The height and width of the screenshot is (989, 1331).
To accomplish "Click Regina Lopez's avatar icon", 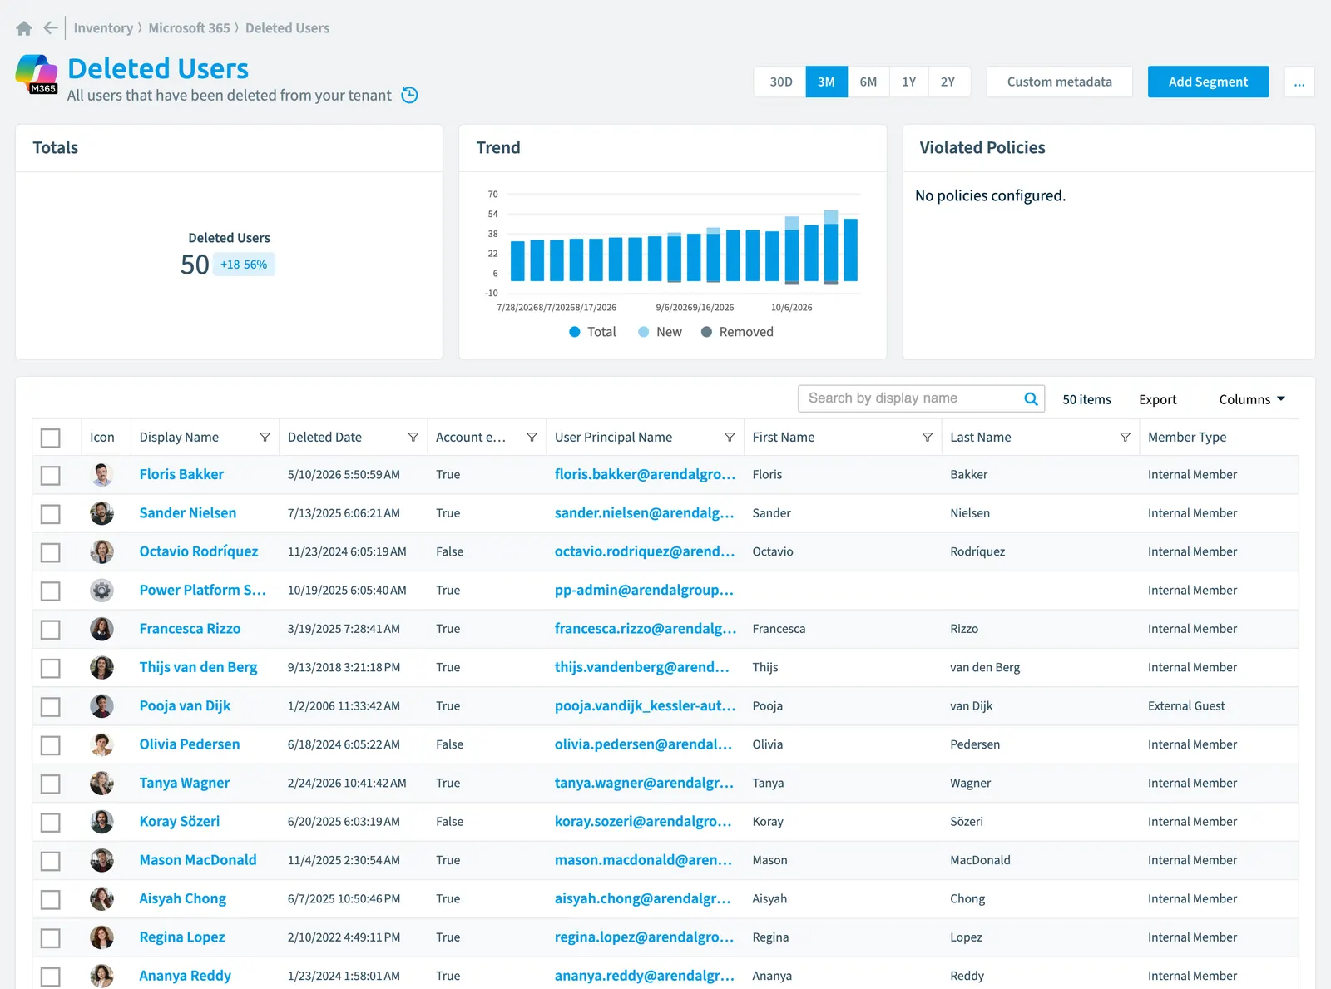I will click(101, 937).
